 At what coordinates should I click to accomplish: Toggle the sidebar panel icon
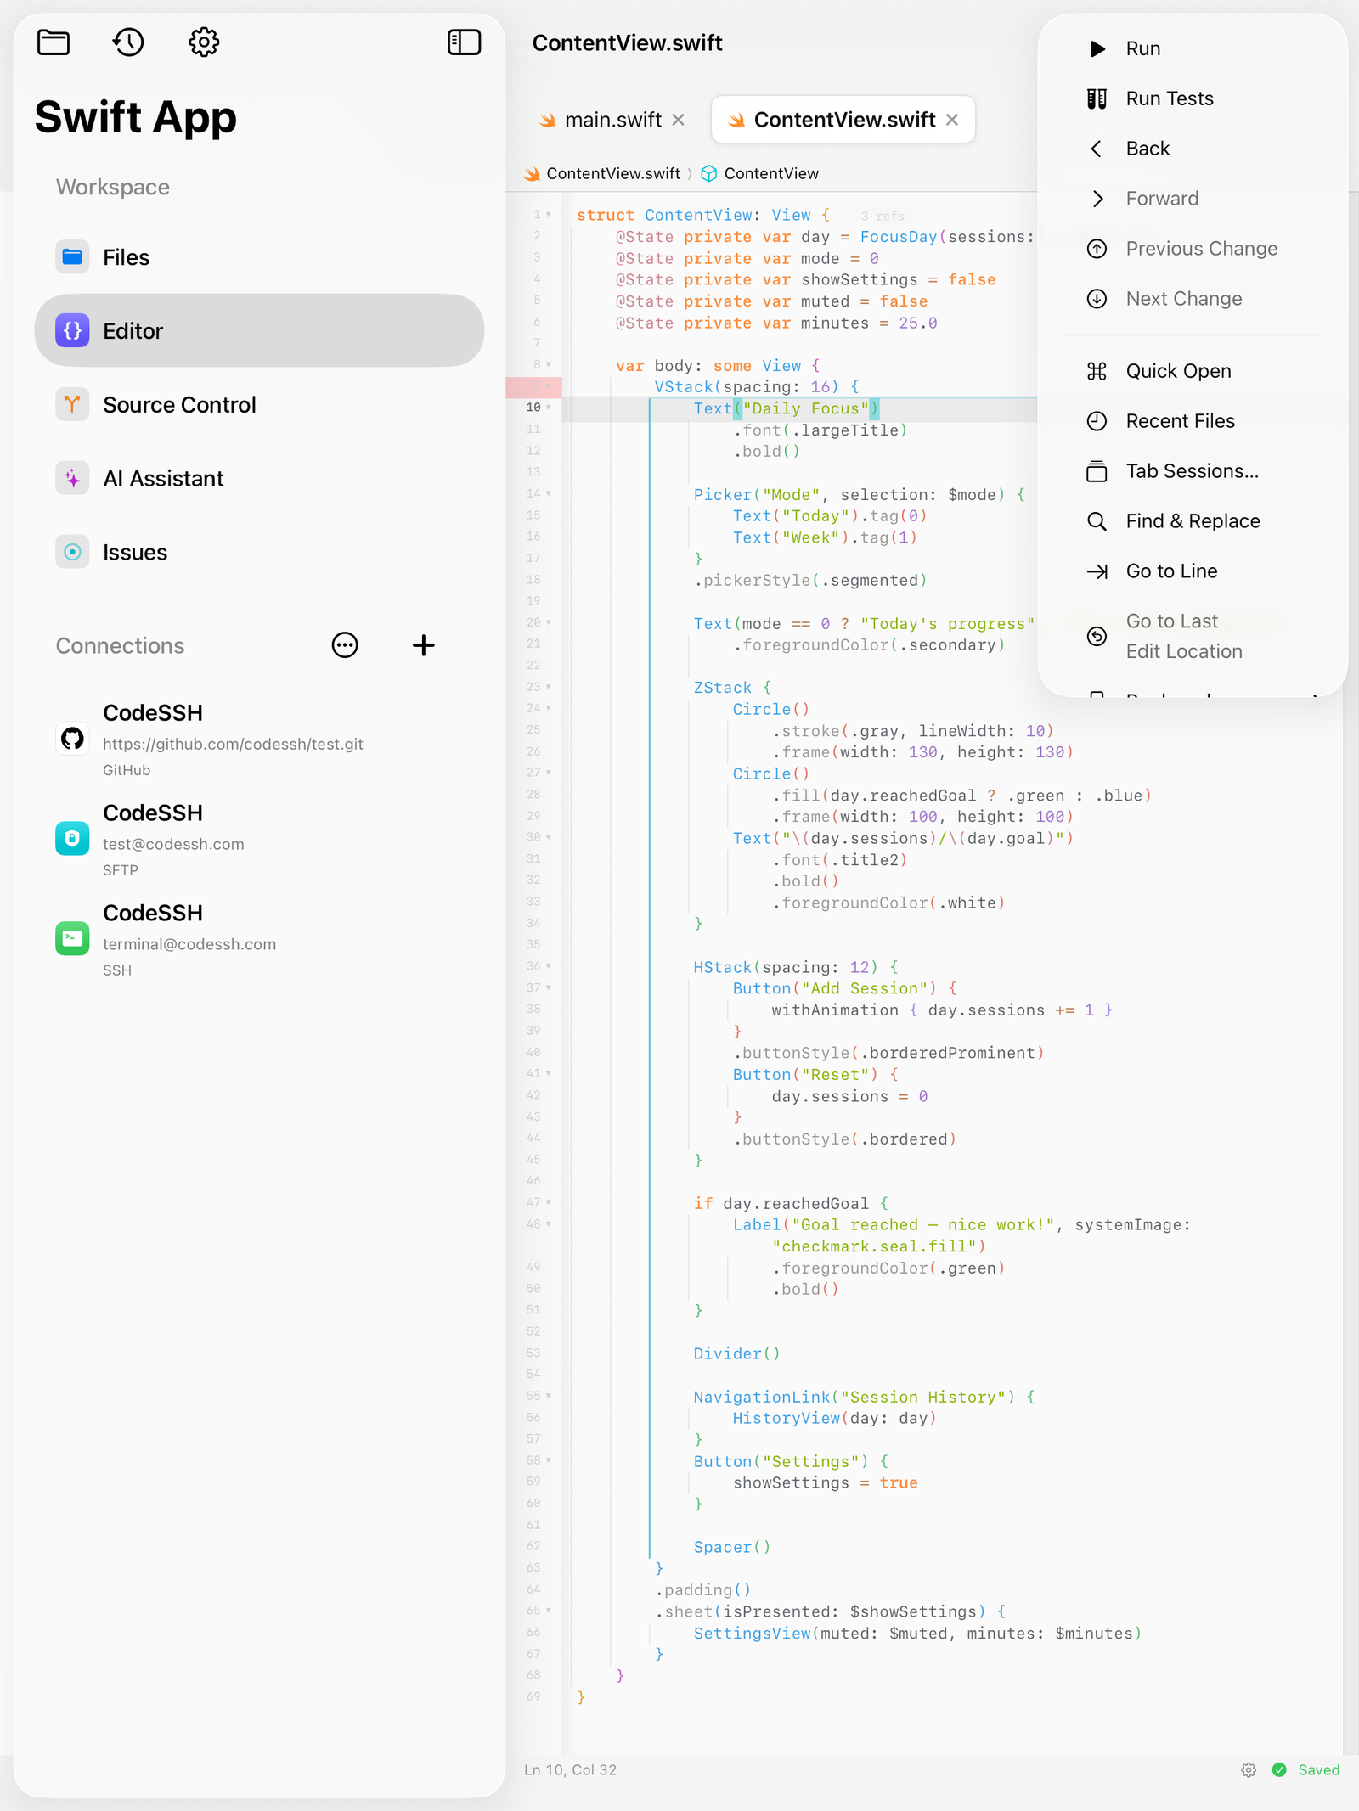[x=464, y=42]
